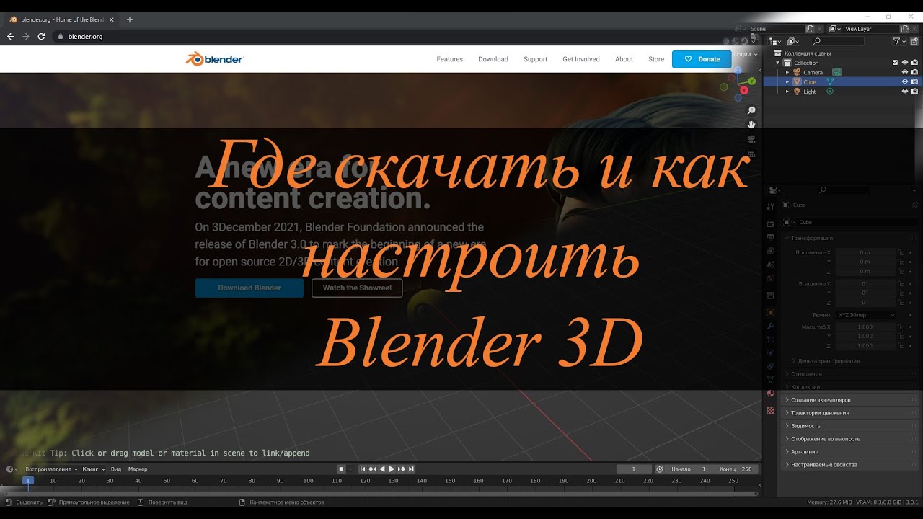Open the Download website nav link

[x=493, y=59]
